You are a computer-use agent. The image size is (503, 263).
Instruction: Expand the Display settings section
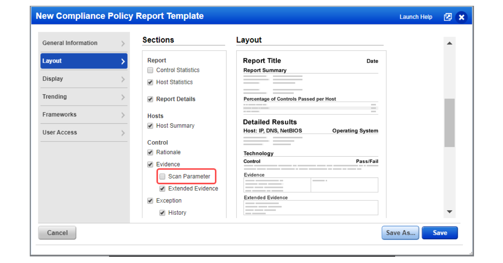pos(84,79)
